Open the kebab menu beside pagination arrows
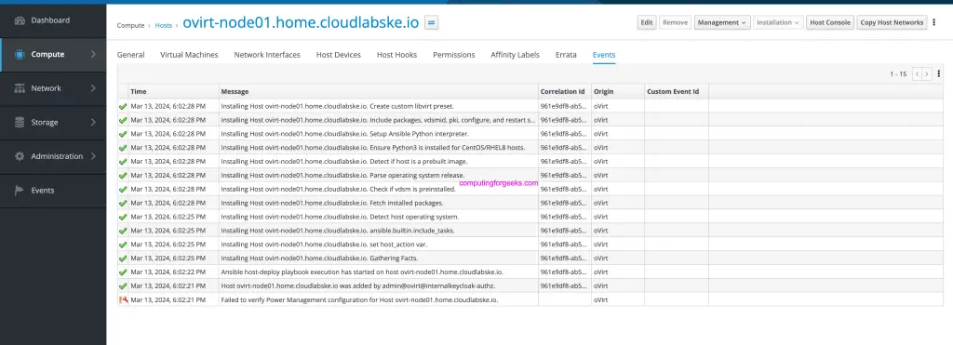This screenshot has width=953, height=345. [x=939, y=74]
